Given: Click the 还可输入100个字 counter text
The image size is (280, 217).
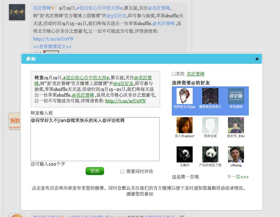Looking at the screenshot, I should 48,164.
